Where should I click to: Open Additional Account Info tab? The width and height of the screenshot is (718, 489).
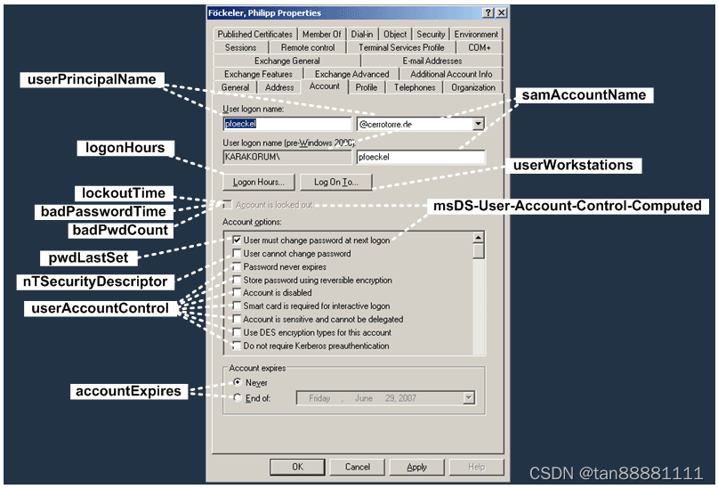451,74
